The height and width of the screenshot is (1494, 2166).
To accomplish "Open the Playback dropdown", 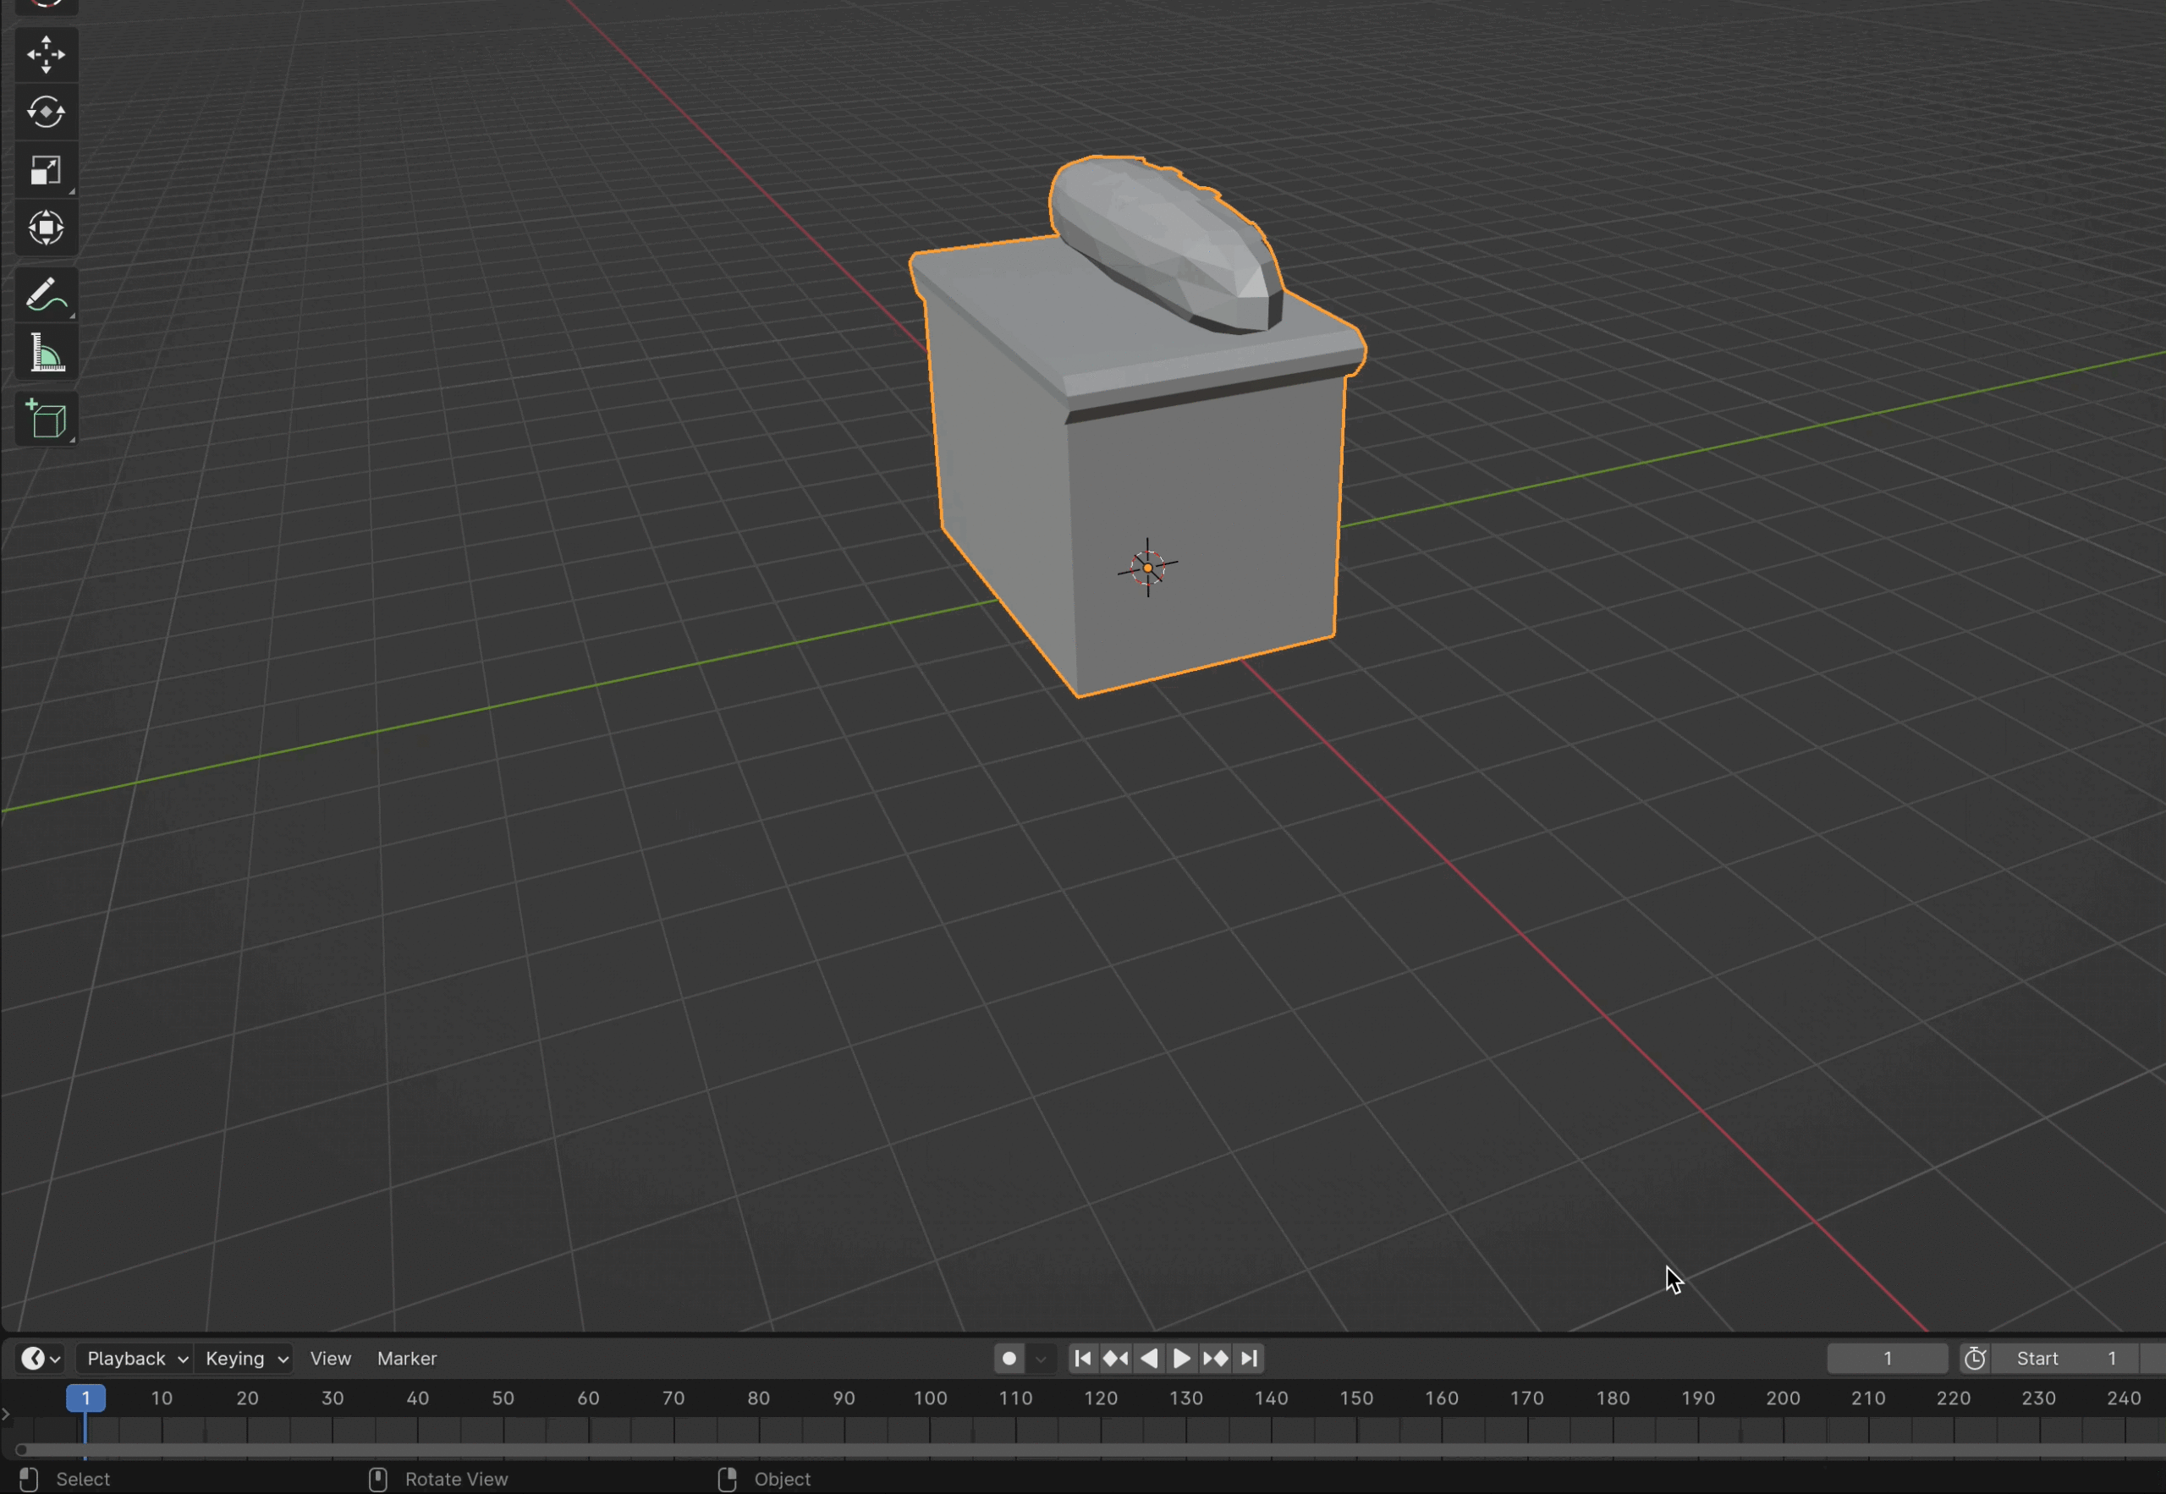I will (x=135, y=1359).
